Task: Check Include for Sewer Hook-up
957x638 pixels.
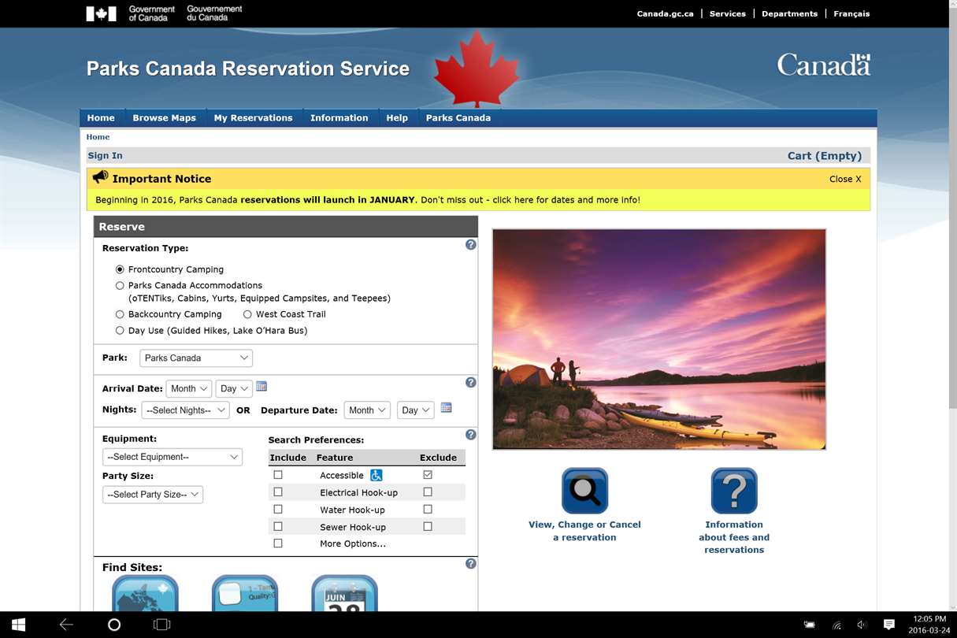Action: (278, 526)
